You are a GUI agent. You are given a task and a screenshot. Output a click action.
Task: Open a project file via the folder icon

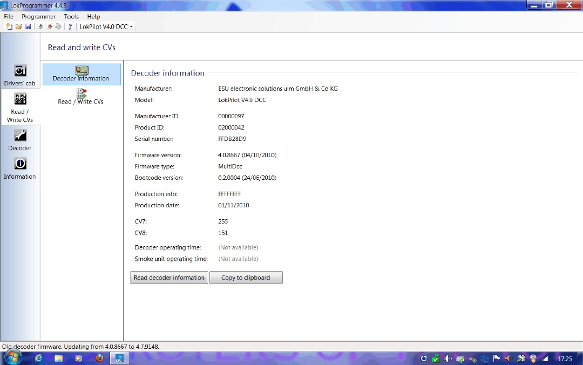pyautogui.click(x=18, y=27)
